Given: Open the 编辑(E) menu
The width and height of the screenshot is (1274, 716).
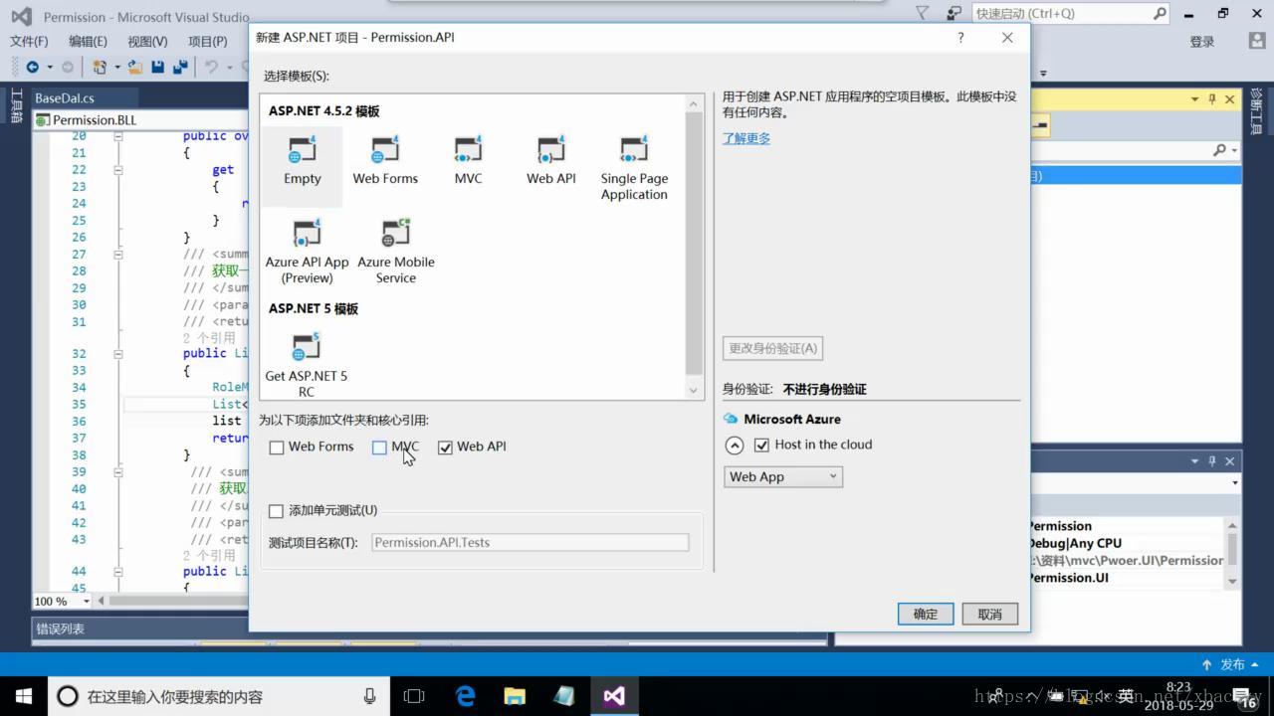Looking at the screenshot, I should click(88, 41).
